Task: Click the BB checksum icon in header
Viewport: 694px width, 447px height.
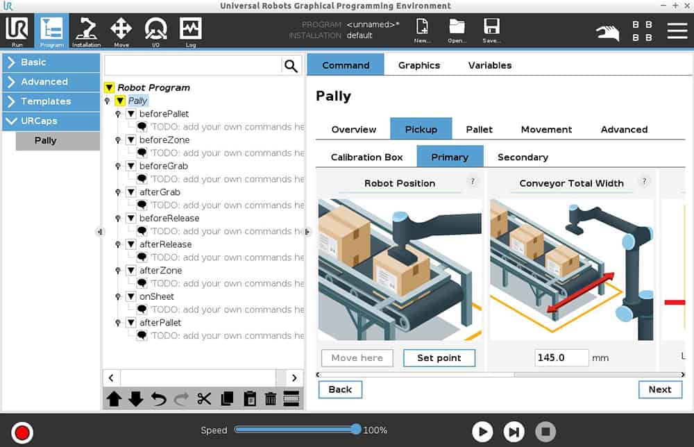Action: (x=642, y=31)
